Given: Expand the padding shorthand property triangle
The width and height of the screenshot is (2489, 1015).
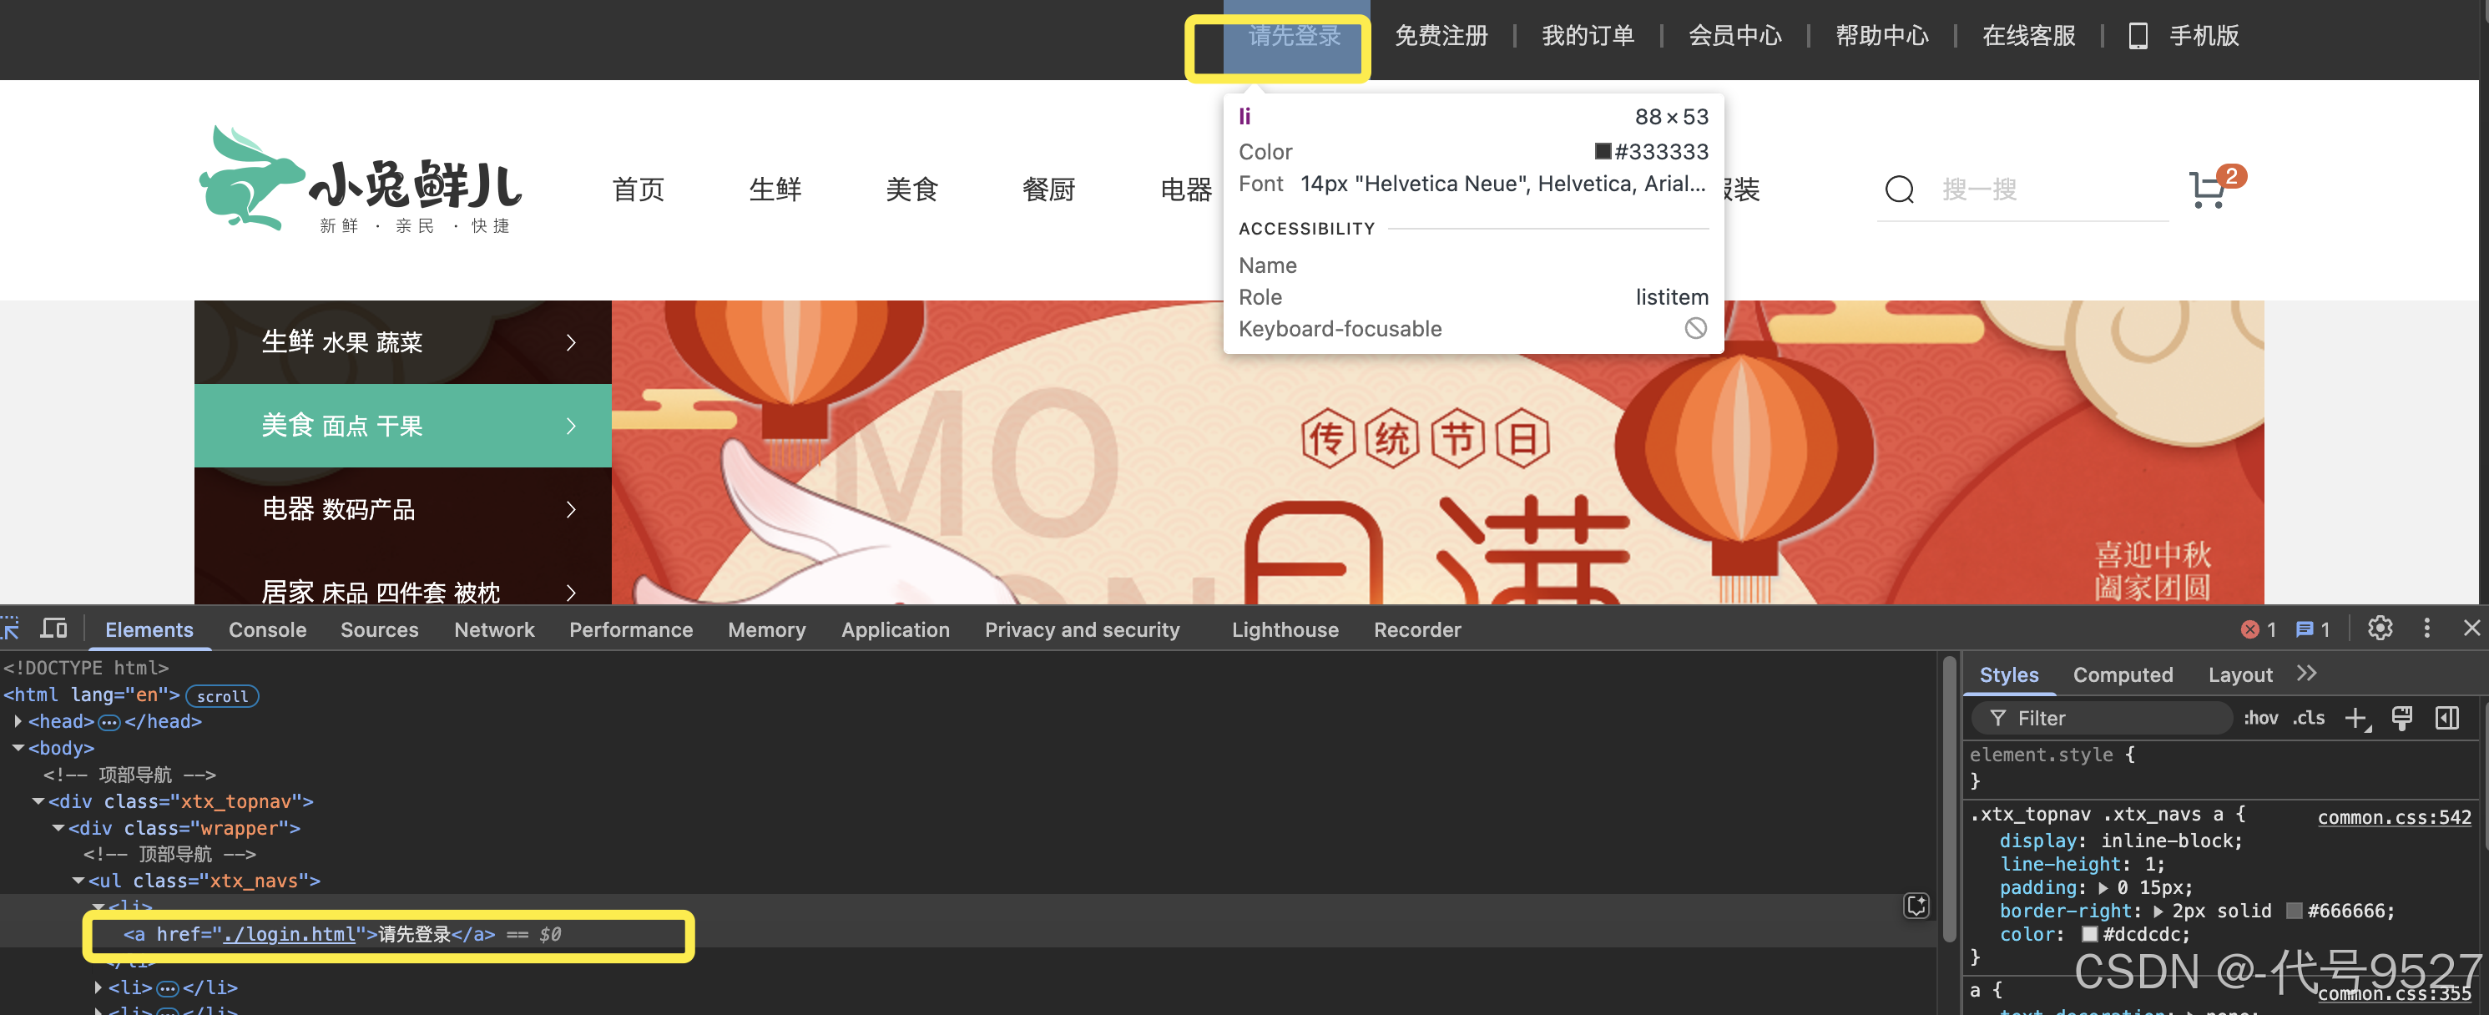Looking at the screenshot, I should [2103, 887].
